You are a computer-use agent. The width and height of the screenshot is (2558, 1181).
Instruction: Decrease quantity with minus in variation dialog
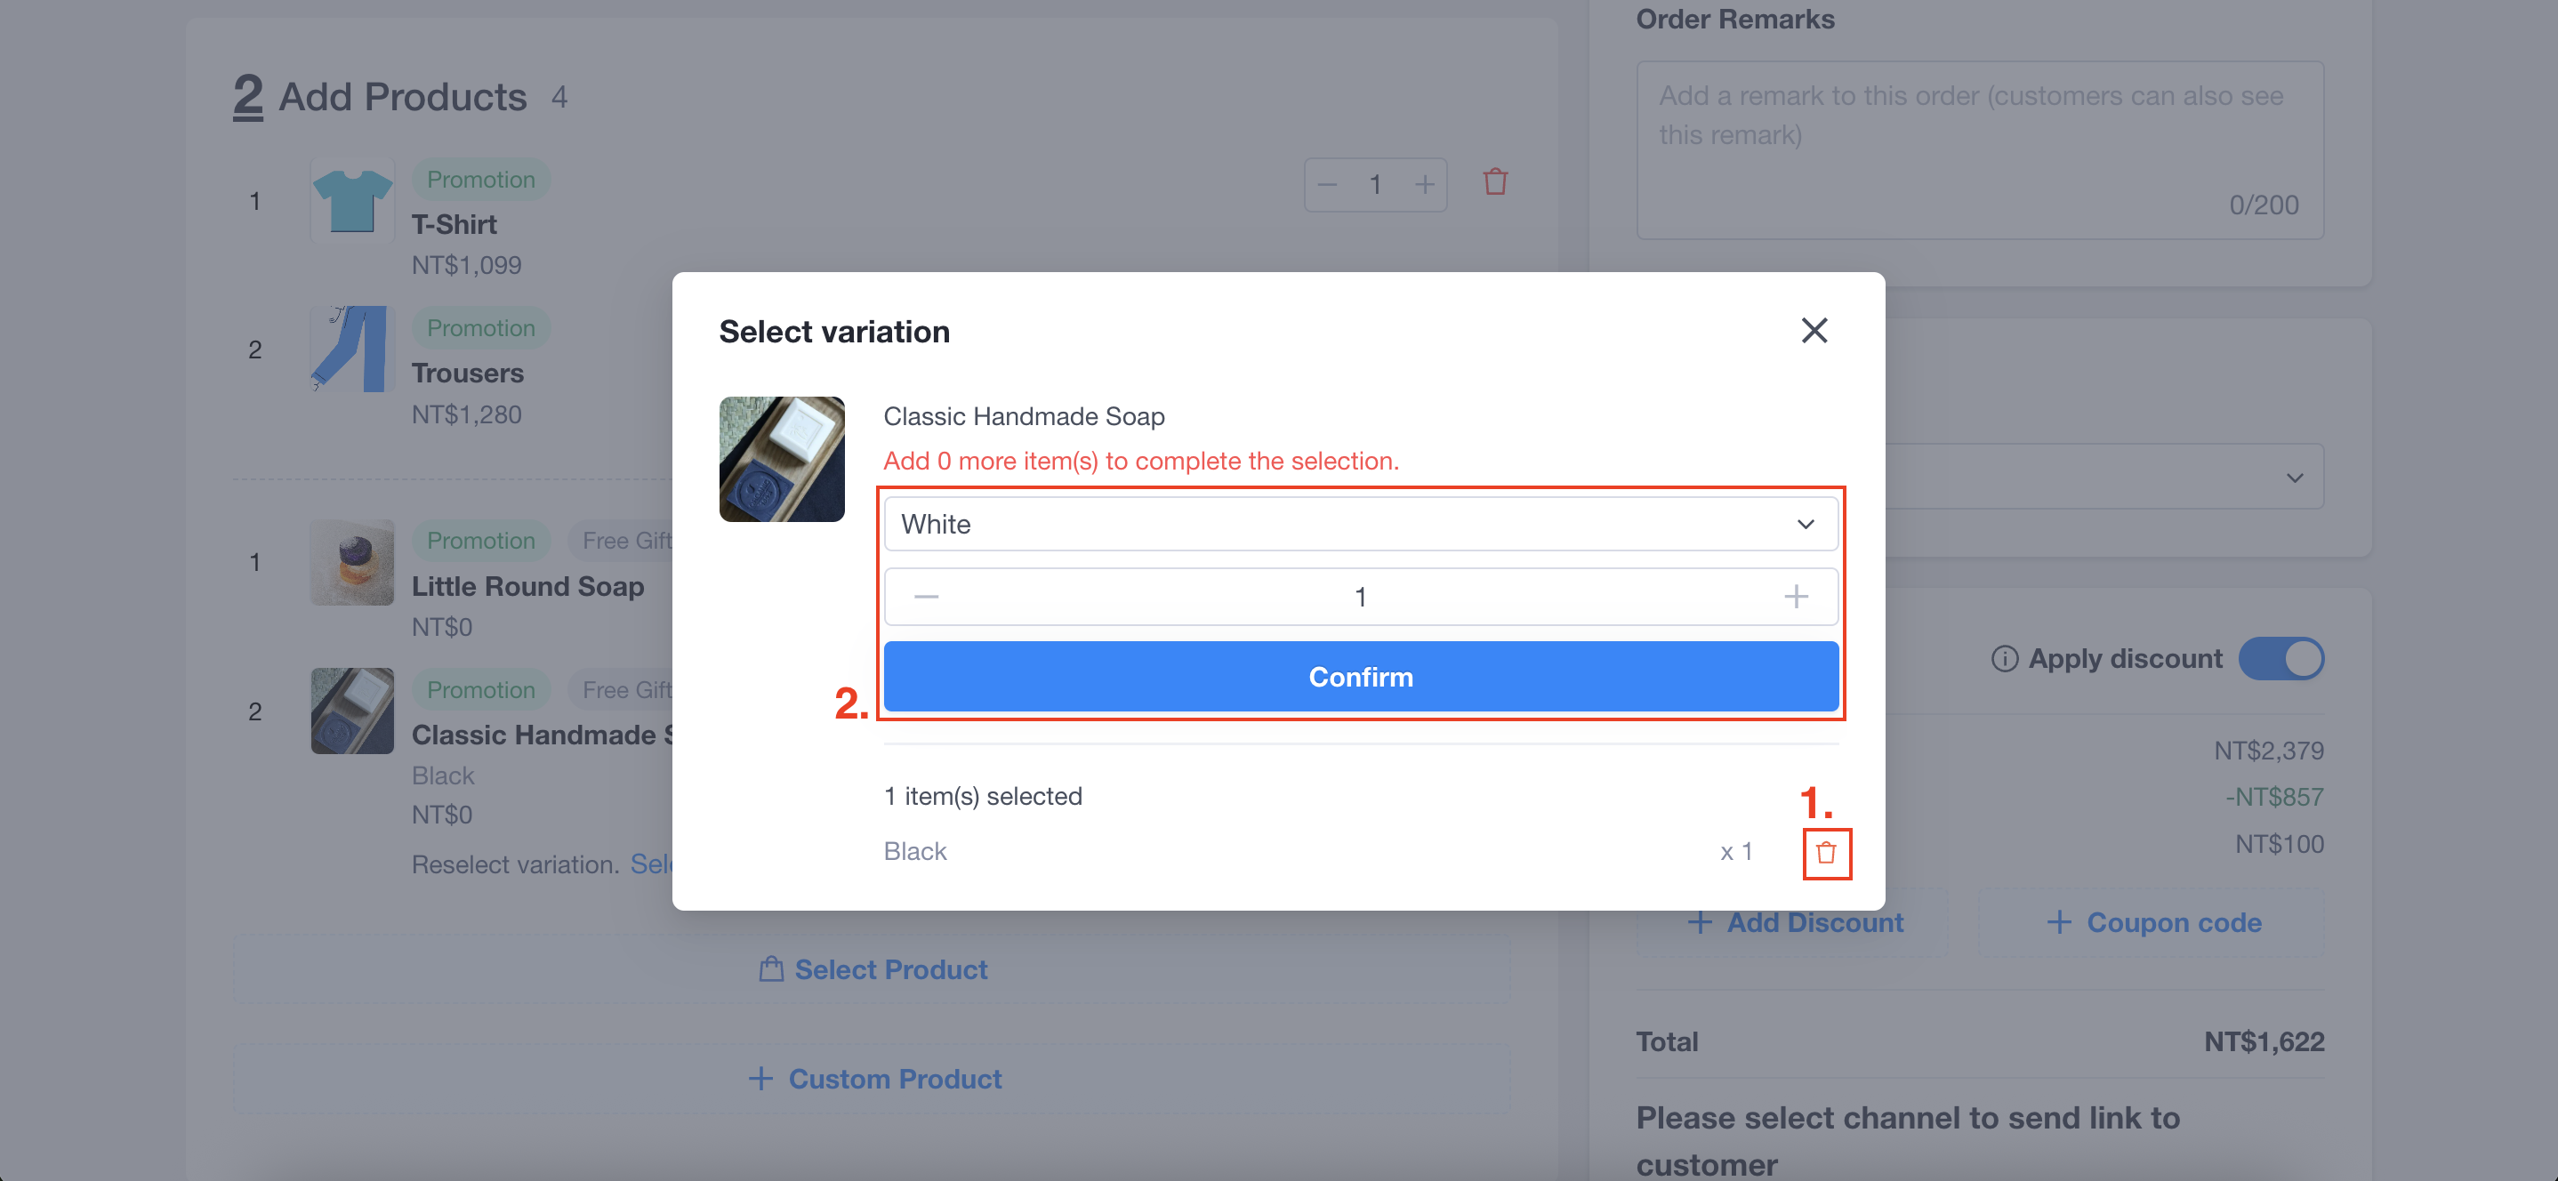point(926,596)
